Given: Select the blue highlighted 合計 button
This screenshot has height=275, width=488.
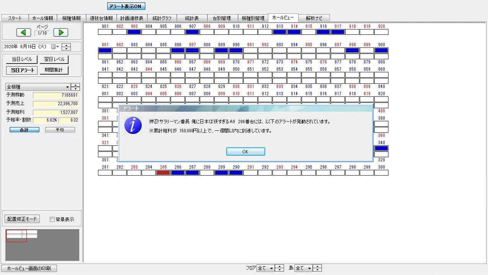Looking at the screenshot, I should (24, 130).
